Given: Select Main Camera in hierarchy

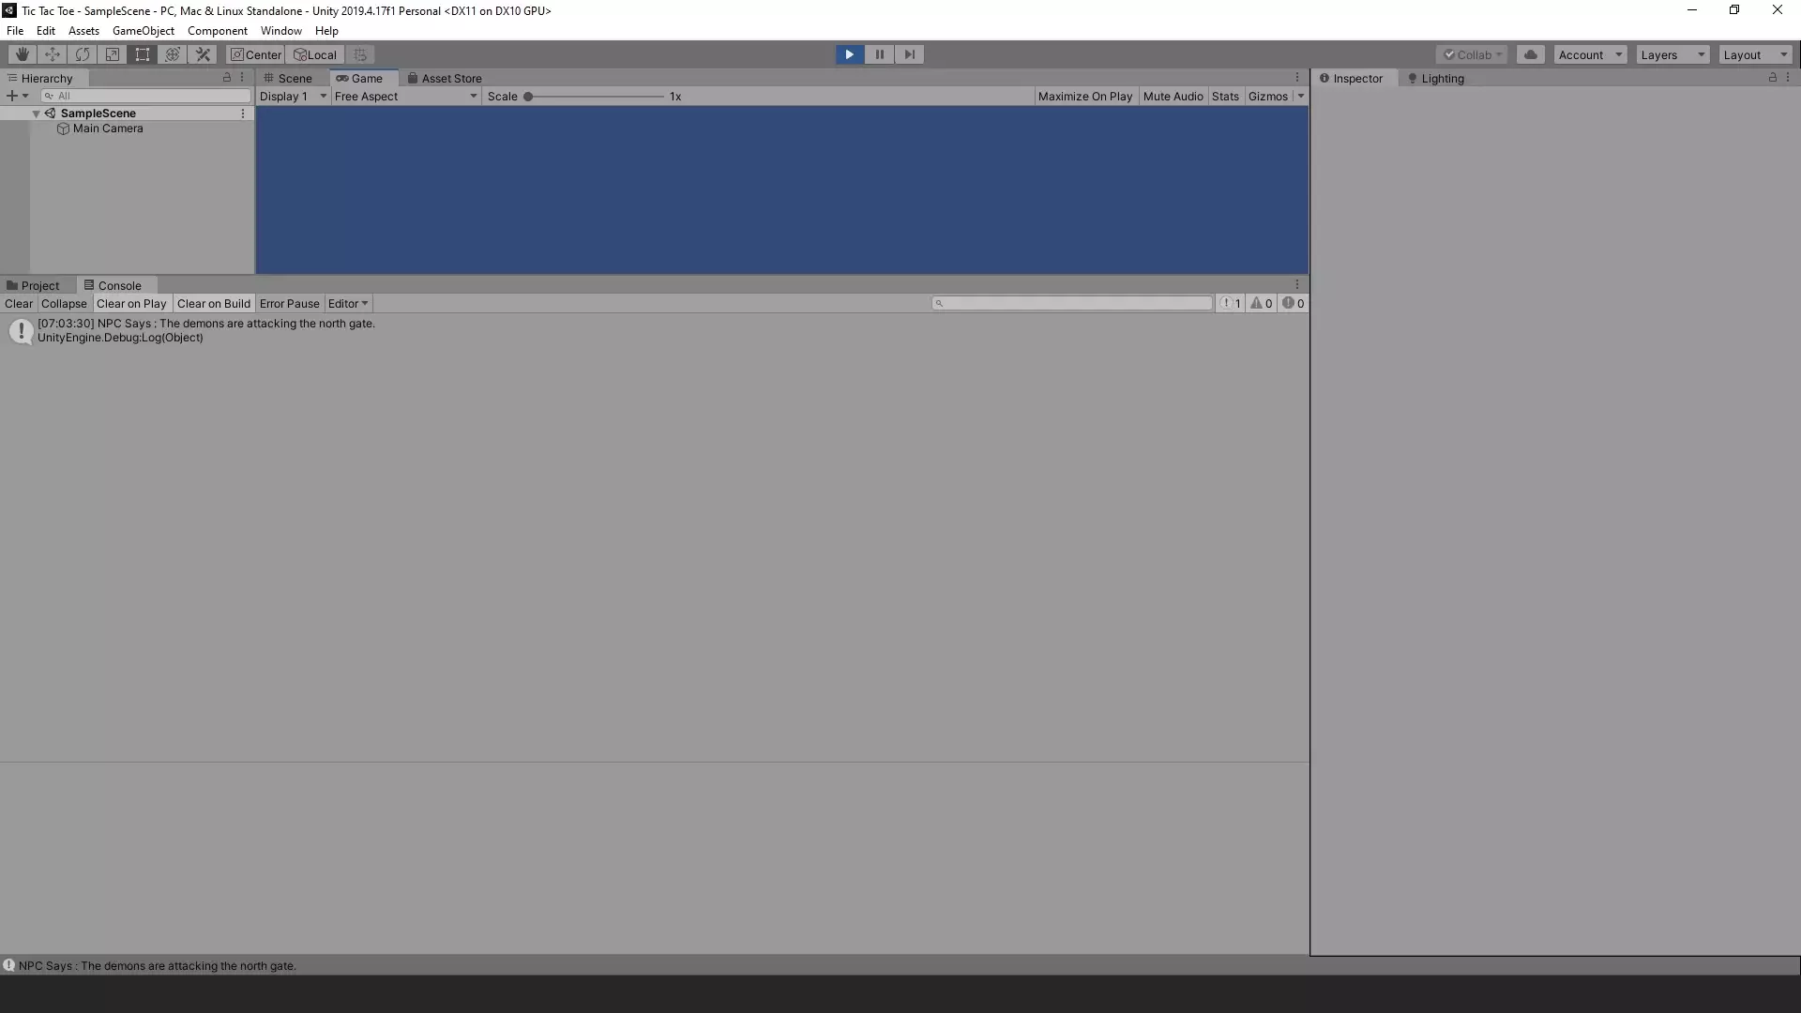Looking at the screenshot, I should [108, 129].
